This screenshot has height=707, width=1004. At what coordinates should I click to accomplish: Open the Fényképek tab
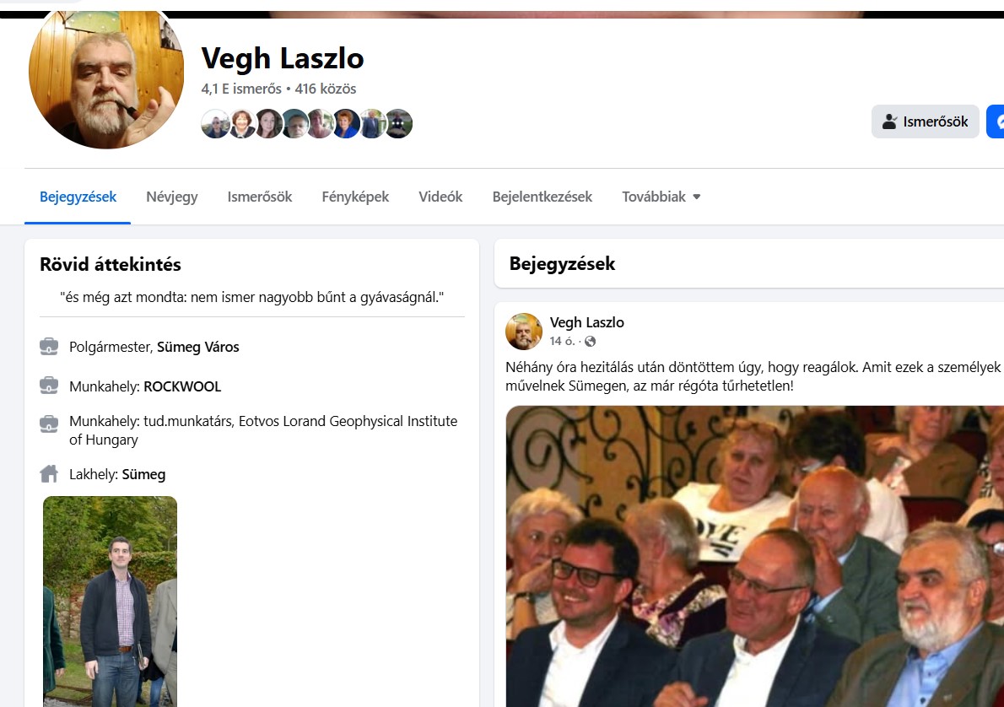tap(355, 197)
